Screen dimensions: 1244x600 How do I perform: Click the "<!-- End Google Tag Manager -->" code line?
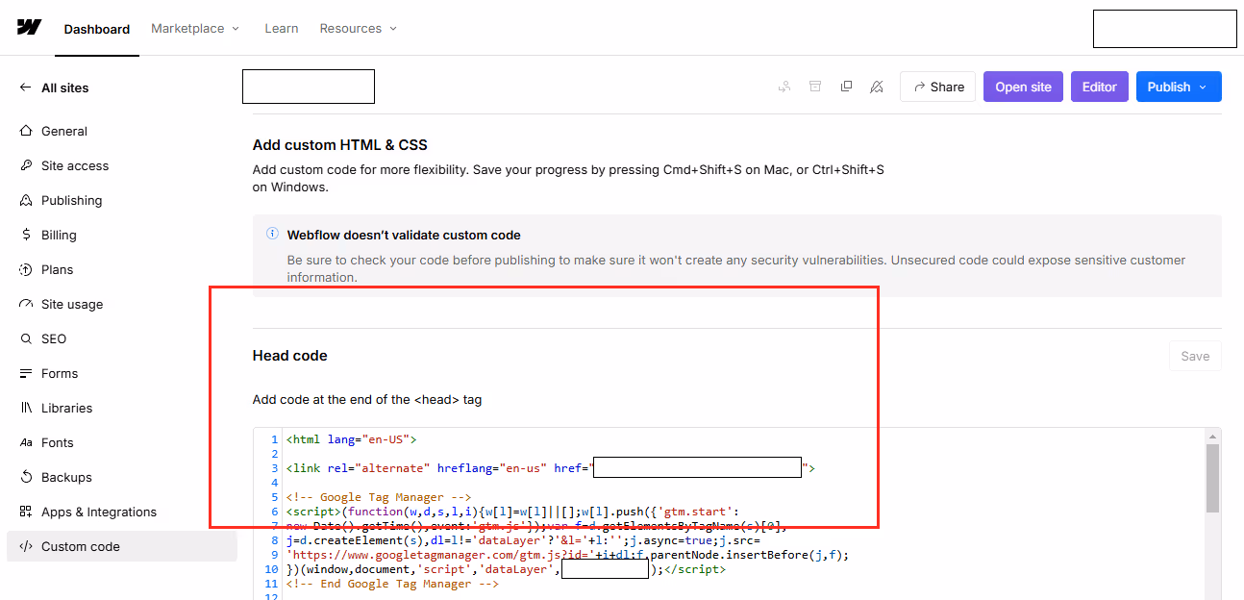pos(392,584)
